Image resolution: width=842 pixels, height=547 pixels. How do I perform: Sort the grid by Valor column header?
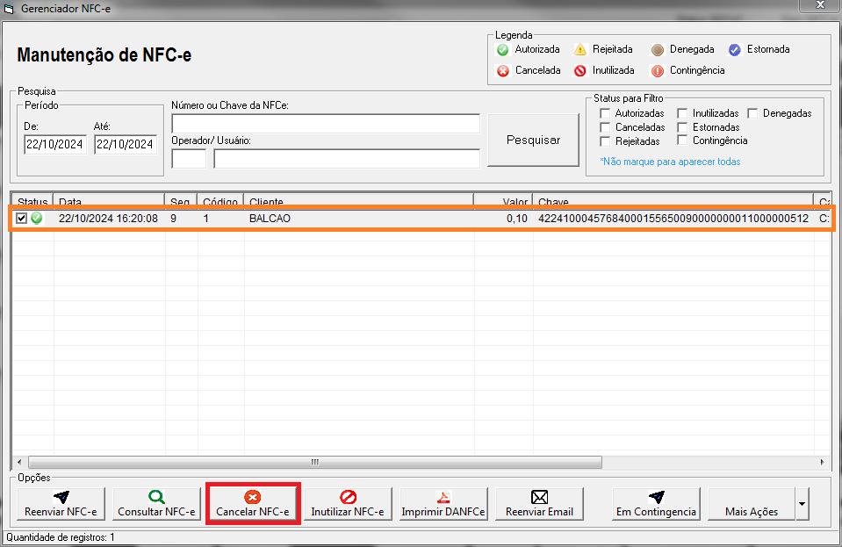503,202
